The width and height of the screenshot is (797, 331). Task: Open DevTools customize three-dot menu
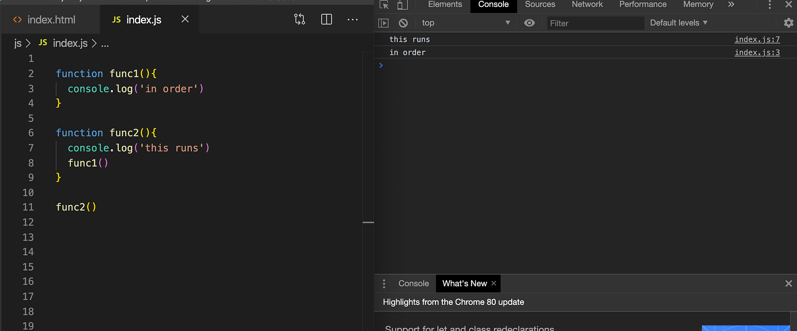[770, 5]
